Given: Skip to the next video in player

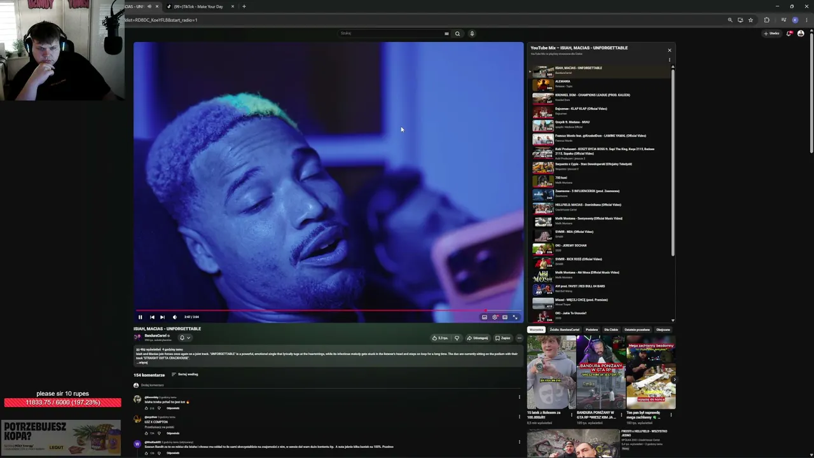Looking at the screenshot, I should [x=162, y=317].
